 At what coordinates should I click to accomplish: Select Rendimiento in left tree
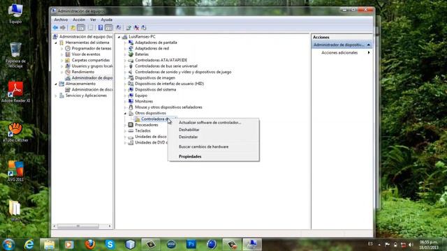82,72
